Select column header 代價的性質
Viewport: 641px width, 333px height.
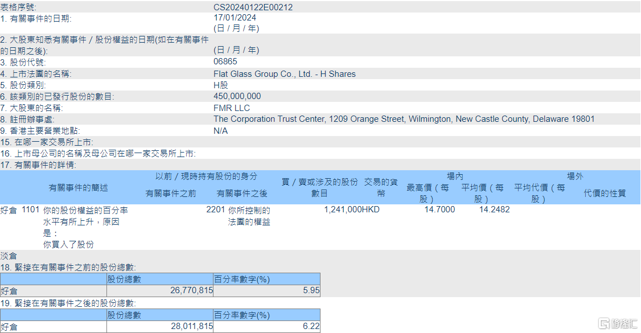(605, 194)
